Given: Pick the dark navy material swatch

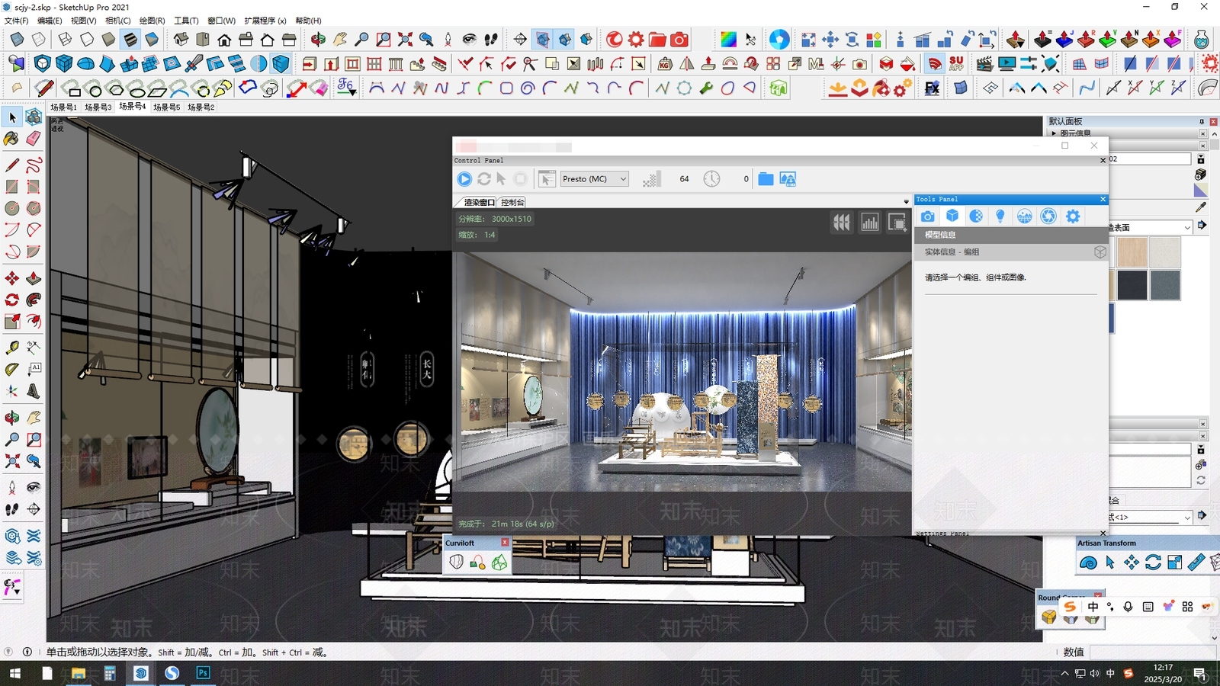Looking at the screenshot, I should click(1132, 285).
